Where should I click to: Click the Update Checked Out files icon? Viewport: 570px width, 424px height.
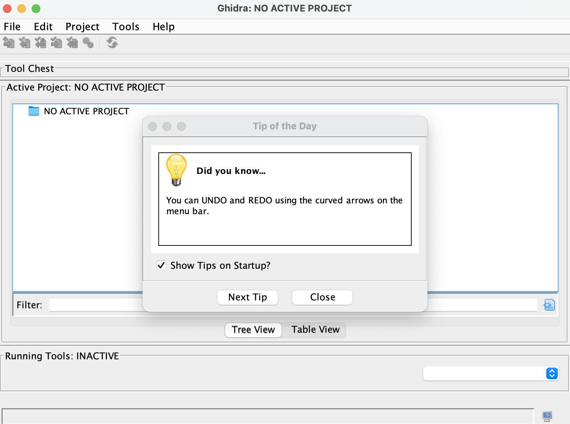(40, 43)
